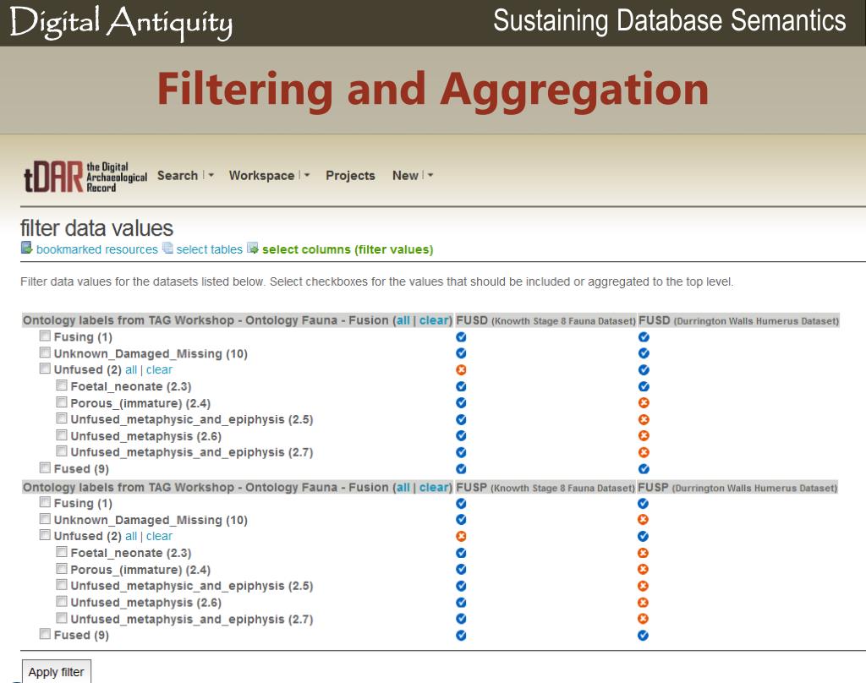Click FUSD Durrington cross icon for Unfused_metaphysis (2.6)
866x683 pixels.
pos(644,435)
